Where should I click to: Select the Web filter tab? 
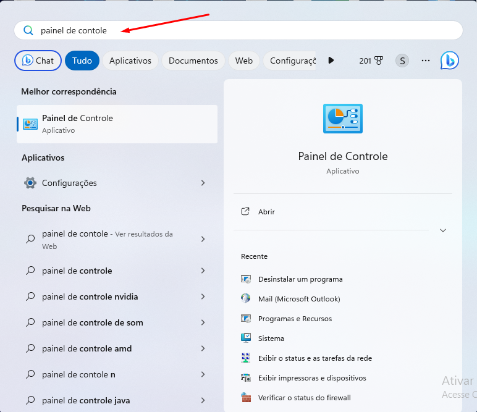click(243, 61)
